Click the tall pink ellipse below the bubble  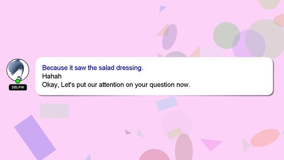click(x=184, y=147)
